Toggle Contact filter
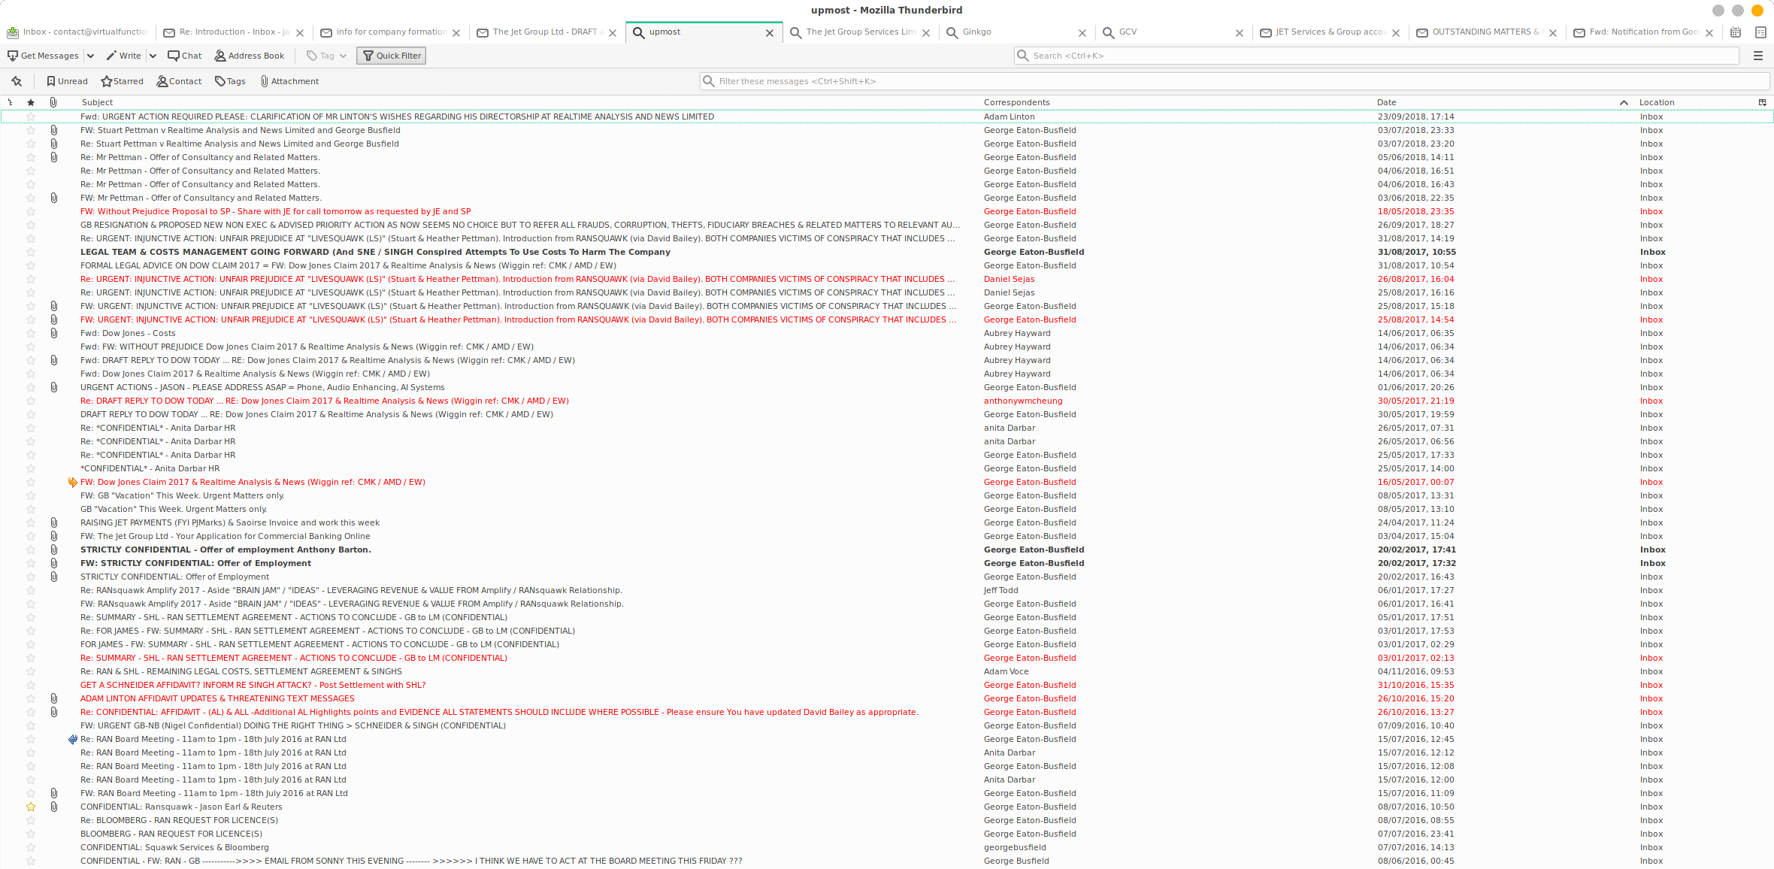1774x869 pixels. (x=179, y=81)
